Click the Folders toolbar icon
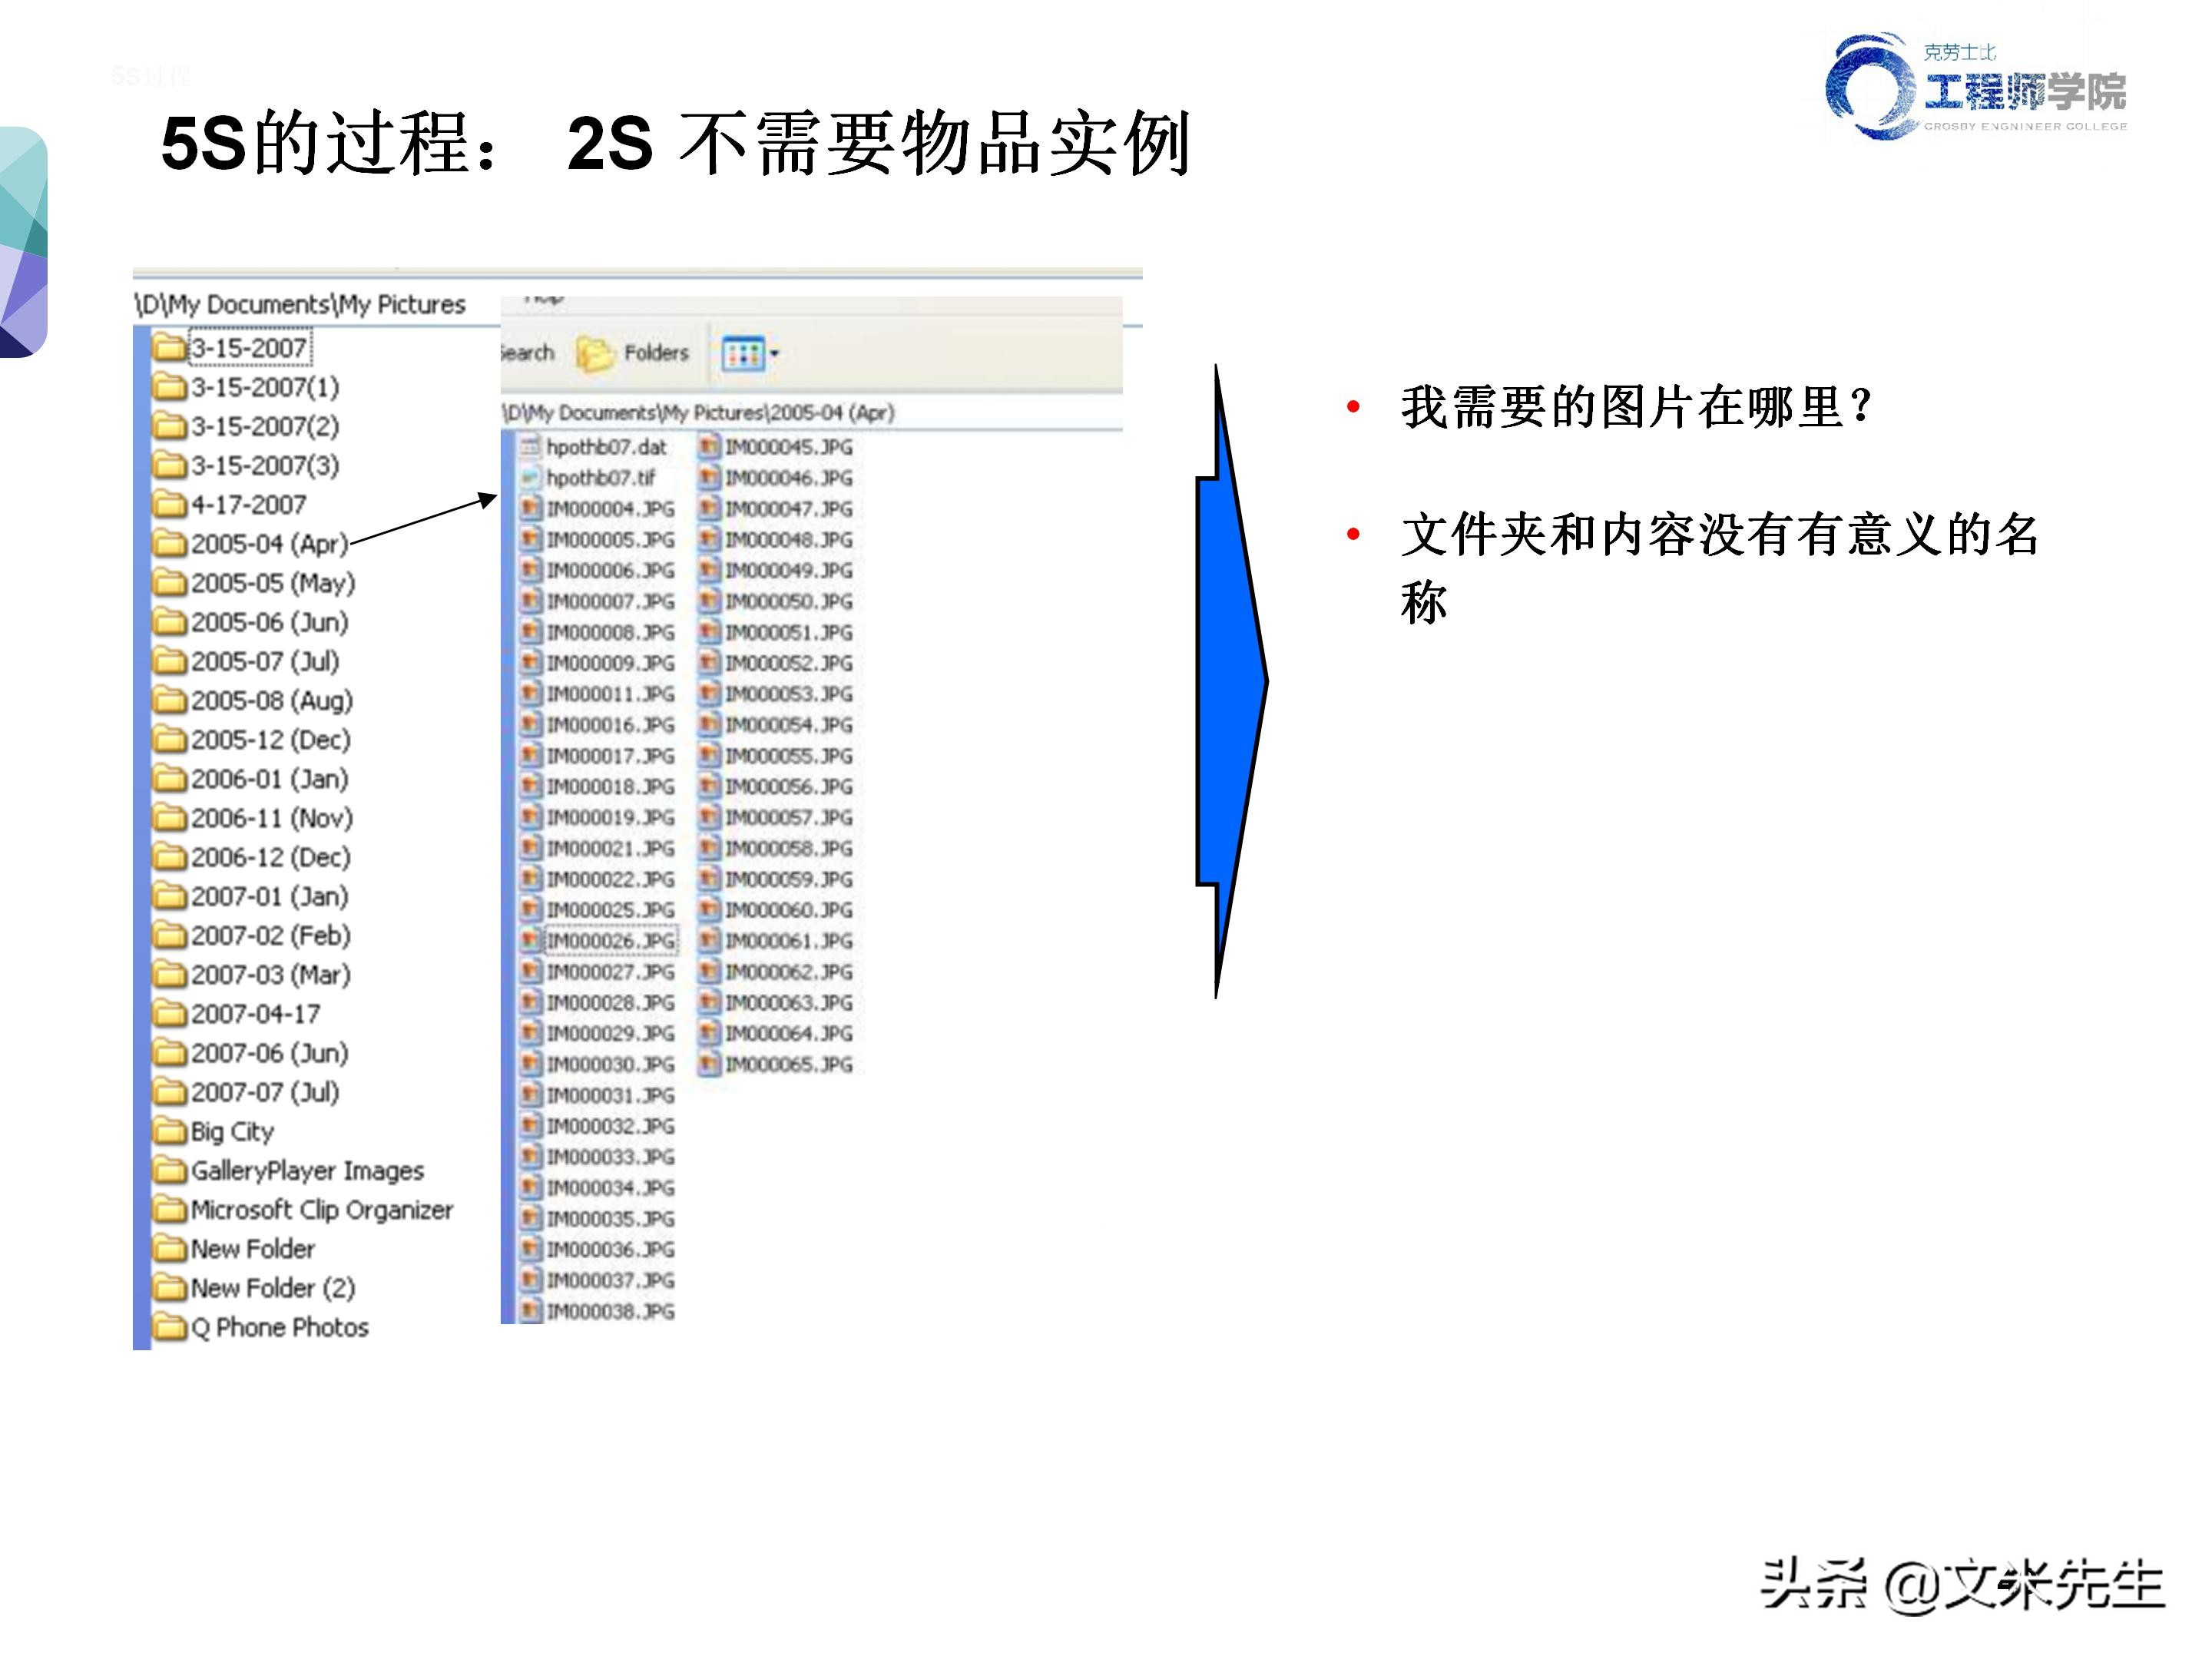 [x=597, y=352]
